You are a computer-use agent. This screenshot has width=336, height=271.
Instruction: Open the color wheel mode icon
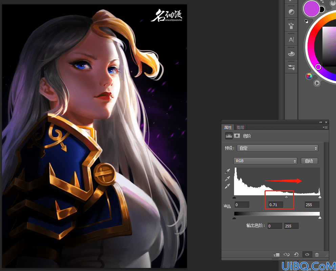309,76
